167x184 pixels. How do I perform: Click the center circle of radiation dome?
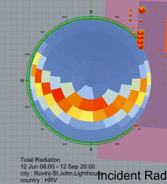(x=91, y=81)
